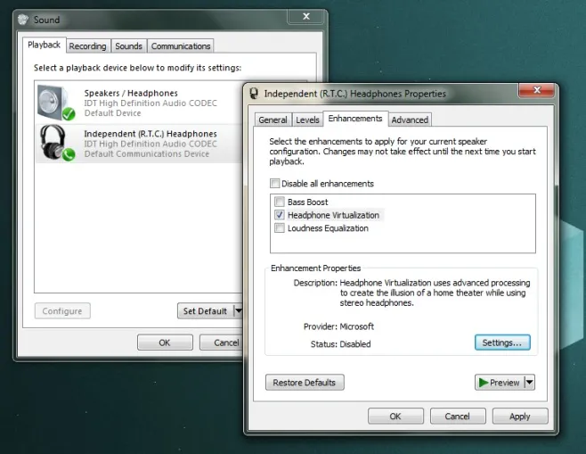
Task: Open the Communications tab
Action: [x=181, y=46]
